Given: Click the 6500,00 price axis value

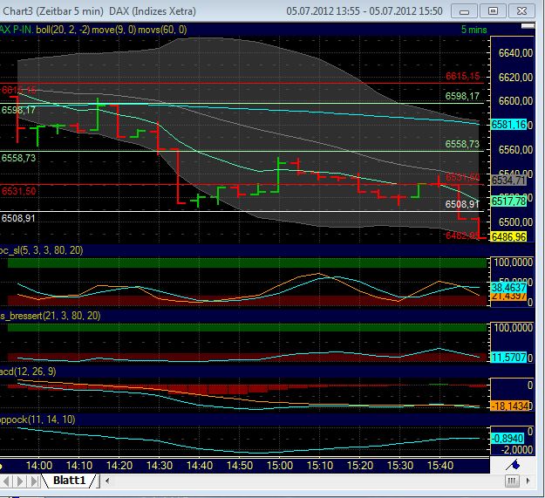Looking at the screenshot, I should coord(515,222).
